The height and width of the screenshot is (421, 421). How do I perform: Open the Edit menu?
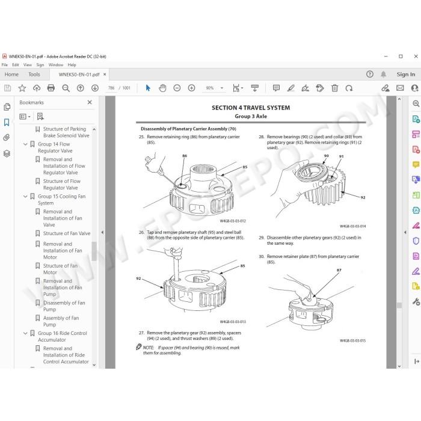[16, 65]
